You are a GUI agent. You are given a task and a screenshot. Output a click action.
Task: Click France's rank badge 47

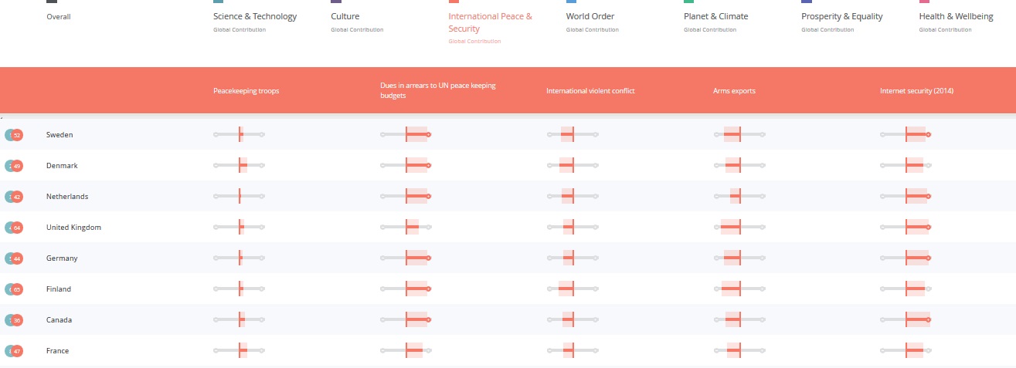(17, 351)
